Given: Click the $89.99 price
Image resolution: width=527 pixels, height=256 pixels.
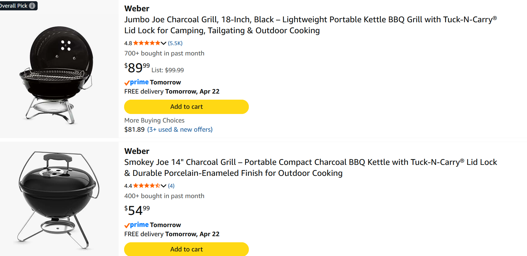Looking at the screenshot, I should tap(137, 68).
